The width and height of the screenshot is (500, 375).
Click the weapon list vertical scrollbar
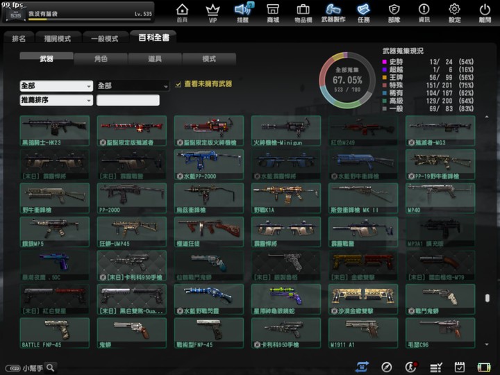[485, 299]
